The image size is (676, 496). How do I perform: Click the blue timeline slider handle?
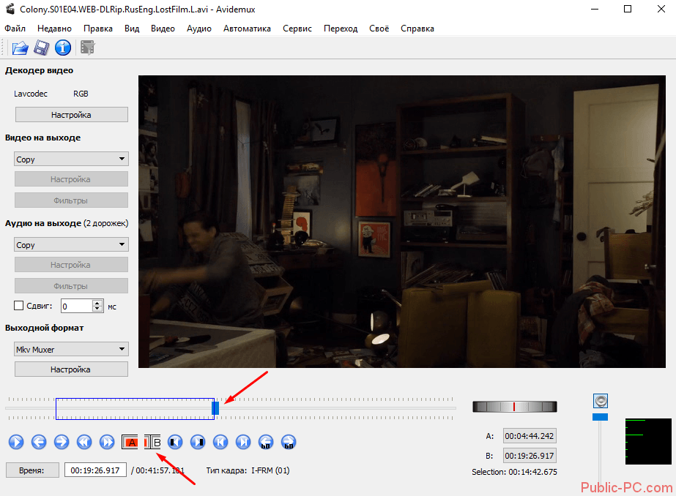pyautogui.click(x=215, y=408)
